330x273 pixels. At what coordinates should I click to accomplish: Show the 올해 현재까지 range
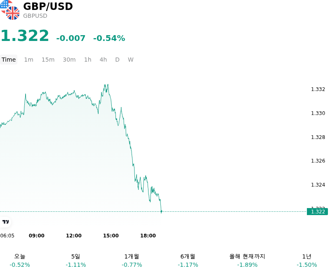247,260
